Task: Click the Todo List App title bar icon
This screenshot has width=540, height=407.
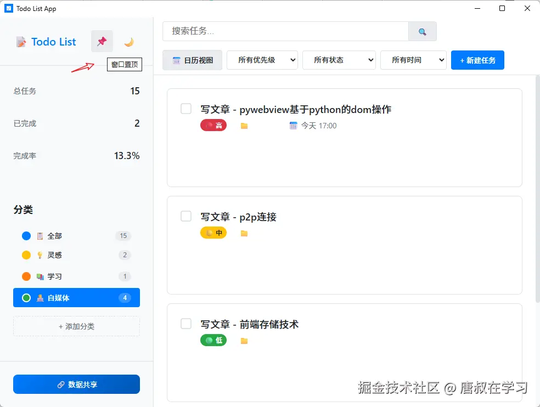Action: point(9,8)
